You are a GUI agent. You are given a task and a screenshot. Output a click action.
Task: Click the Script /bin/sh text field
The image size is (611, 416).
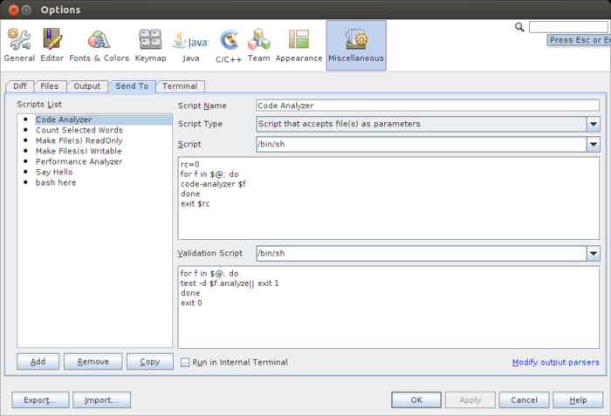(422, 144)
